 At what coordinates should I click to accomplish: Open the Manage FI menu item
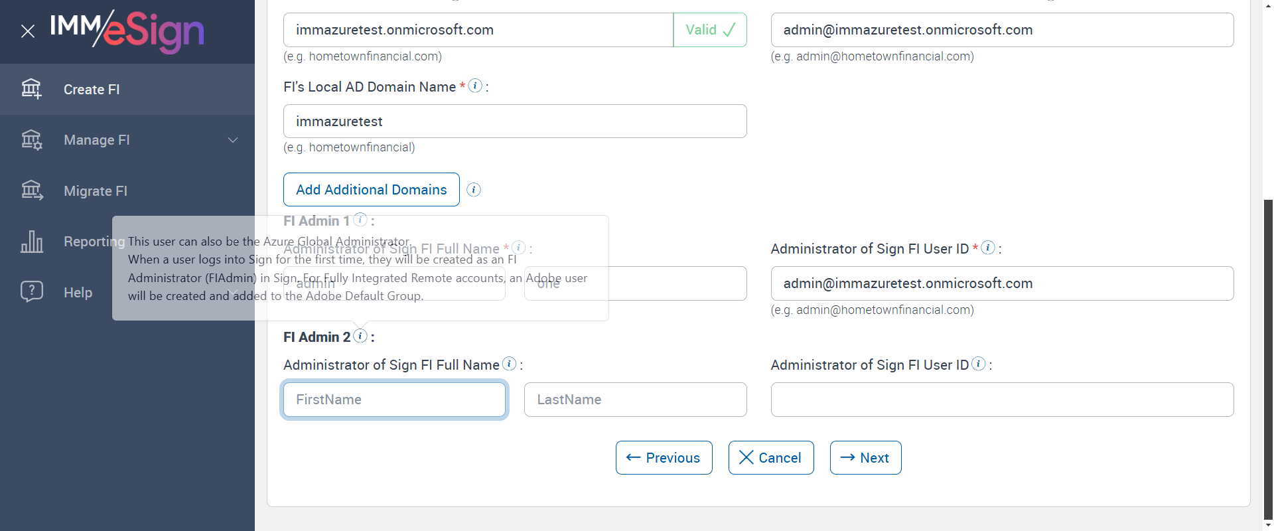point(97,140)
